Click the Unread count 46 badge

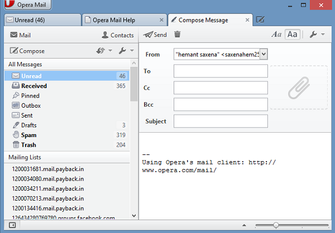122,76
